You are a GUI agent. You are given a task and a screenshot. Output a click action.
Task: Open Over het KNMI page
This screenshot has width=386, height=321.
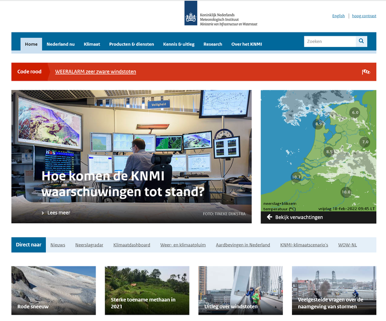pyautogui.click(x=247, y=44)
